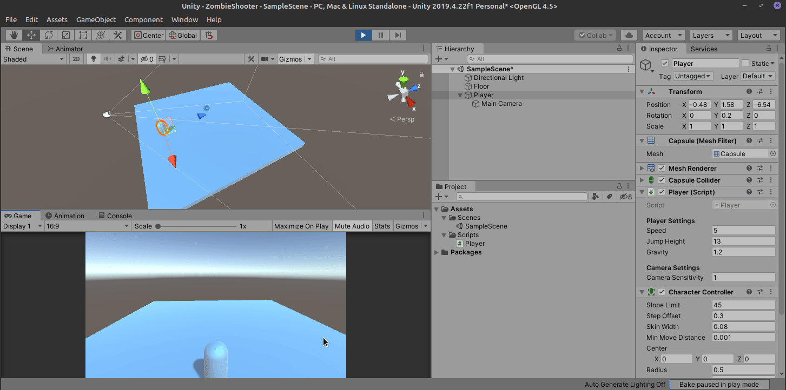Select the Rect tool
The width and height of the screenshot is (786, 390).
pyautogui.click(x=83, y=35)
